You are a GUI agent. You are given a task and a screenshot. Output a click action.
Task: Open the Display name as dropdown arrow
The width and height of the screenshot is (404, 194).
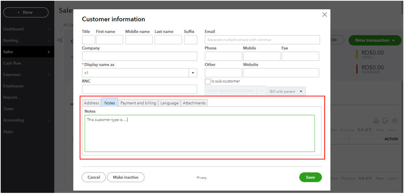click(193, 73)
